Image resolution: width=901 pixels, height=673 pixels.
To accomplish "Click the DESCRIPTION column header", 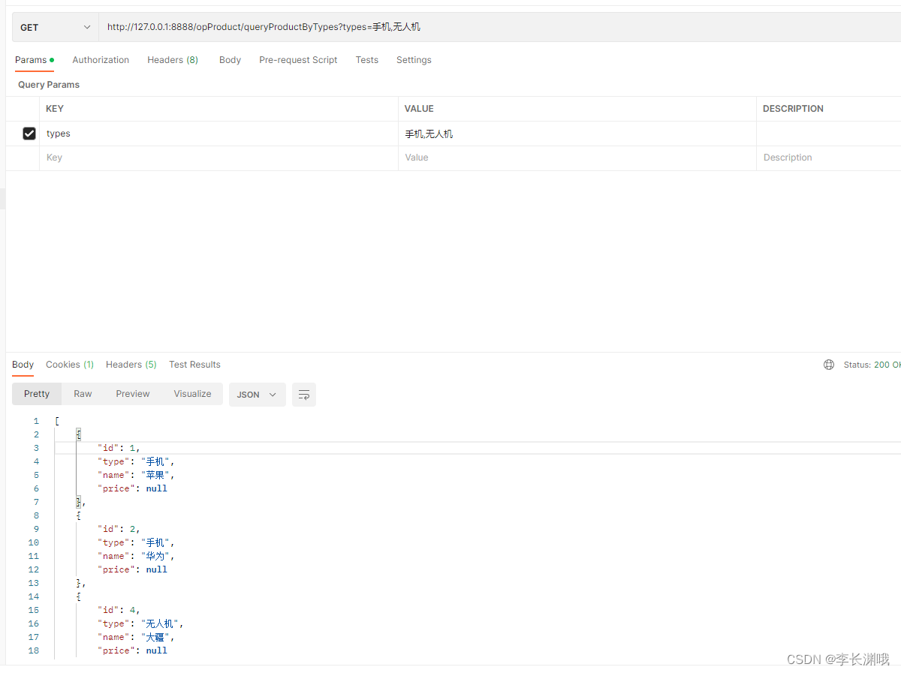I will tap(793, 109).
